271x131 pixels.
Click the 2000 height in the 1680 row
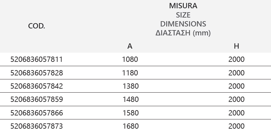[236, 126]
